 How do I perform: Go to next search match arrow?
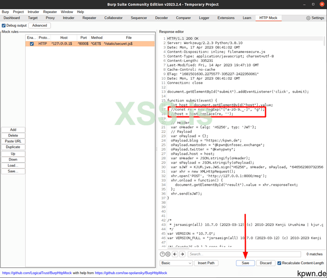[x=182, y=254]
